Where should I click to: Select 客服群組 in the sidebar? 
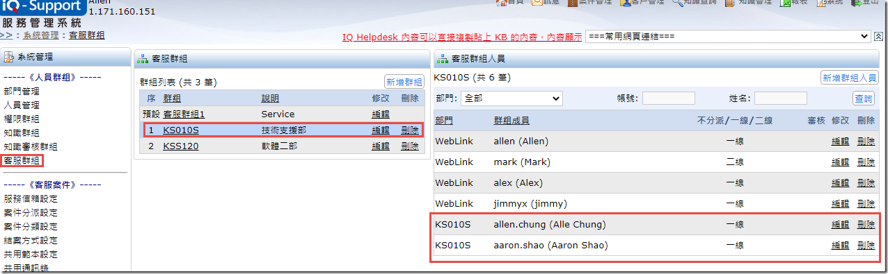click(x=22, y=161)
